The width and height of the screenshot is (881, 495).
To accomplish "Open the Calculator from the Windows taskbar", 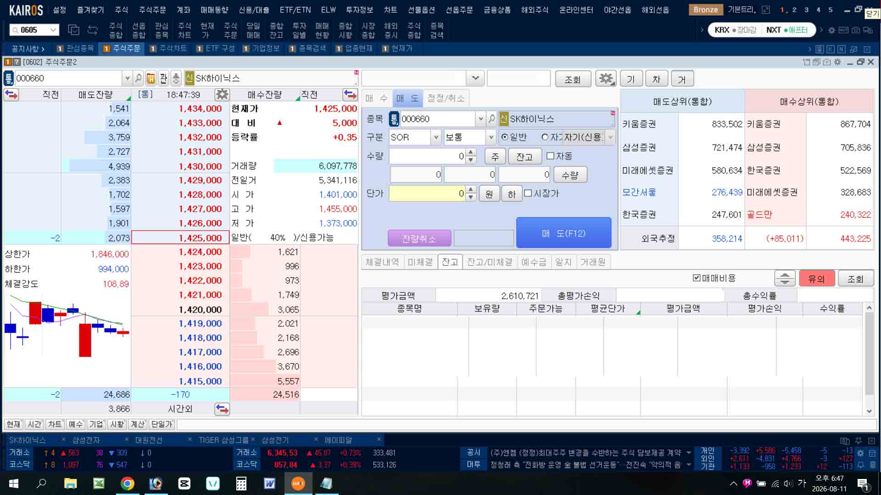I will (241, 484).
